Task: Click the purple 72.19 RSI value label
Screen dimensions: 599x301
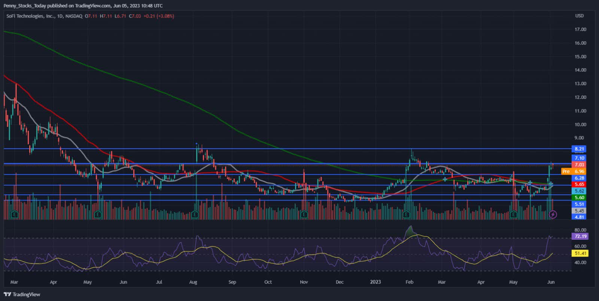Action: pyautogui.click(x=580, y=236)
